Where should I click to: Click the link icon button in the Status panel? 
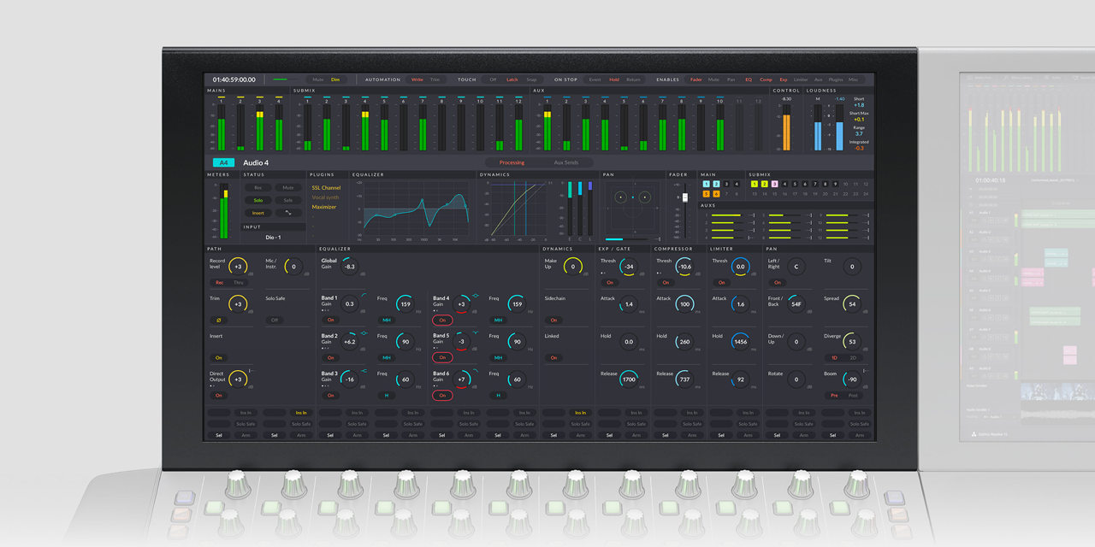(288, 213)
